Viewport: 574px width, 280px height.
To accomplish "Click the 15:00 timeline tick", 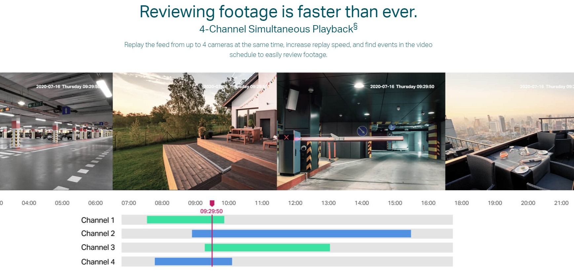I will (395, 203).
